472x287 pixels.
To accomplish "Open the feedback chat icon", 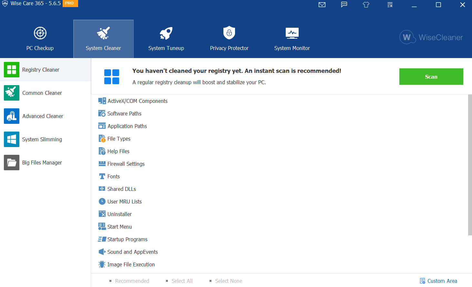I will 344,5.
